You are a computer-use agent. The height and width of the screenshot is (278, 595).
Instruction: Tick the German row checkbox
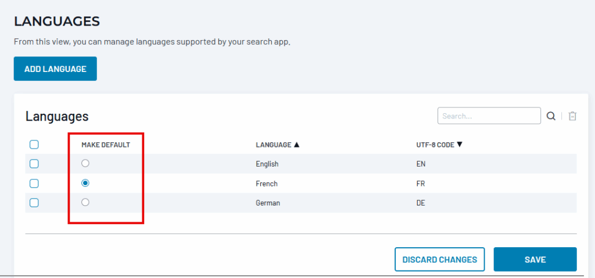tap(34, 203)
